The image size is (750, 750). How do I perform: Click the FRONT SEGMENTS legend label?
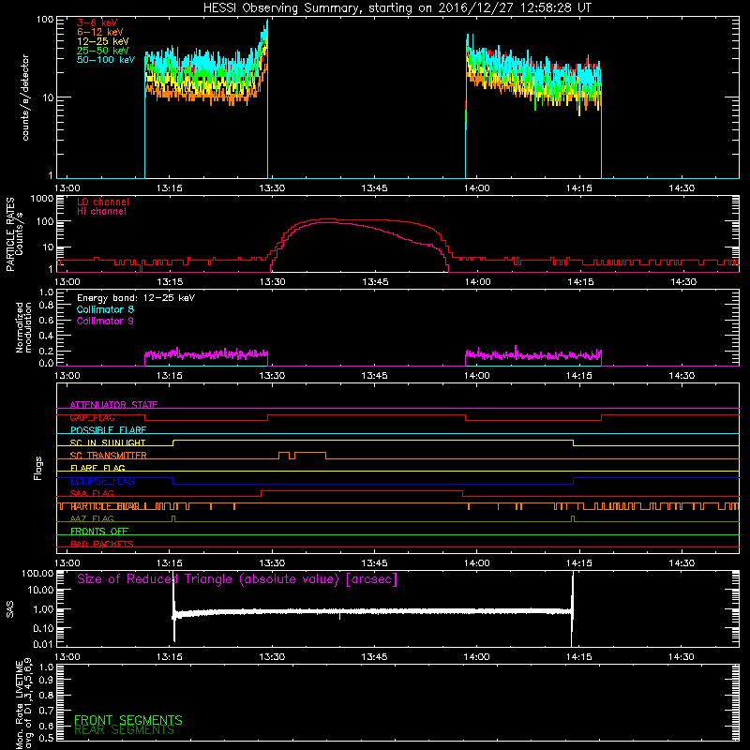point(128,720)
